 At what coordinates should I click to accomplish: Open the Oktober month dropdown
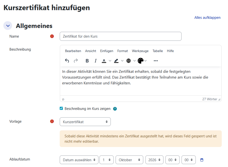pos(129,159)
